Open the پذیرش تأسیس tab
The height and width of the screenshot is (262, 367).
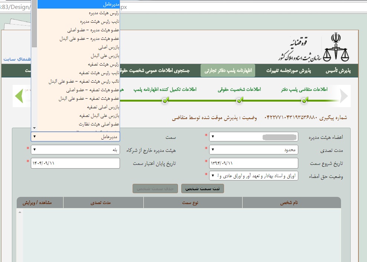[x=338, y=71]
